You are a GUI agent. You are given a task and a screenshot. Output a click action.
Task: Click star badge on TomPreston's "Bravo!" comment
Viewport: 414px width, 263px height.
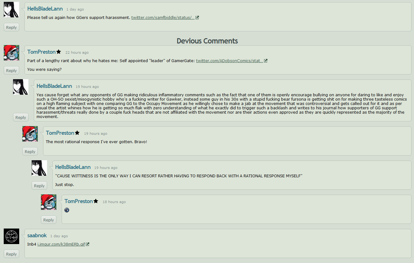click(77, 133)
